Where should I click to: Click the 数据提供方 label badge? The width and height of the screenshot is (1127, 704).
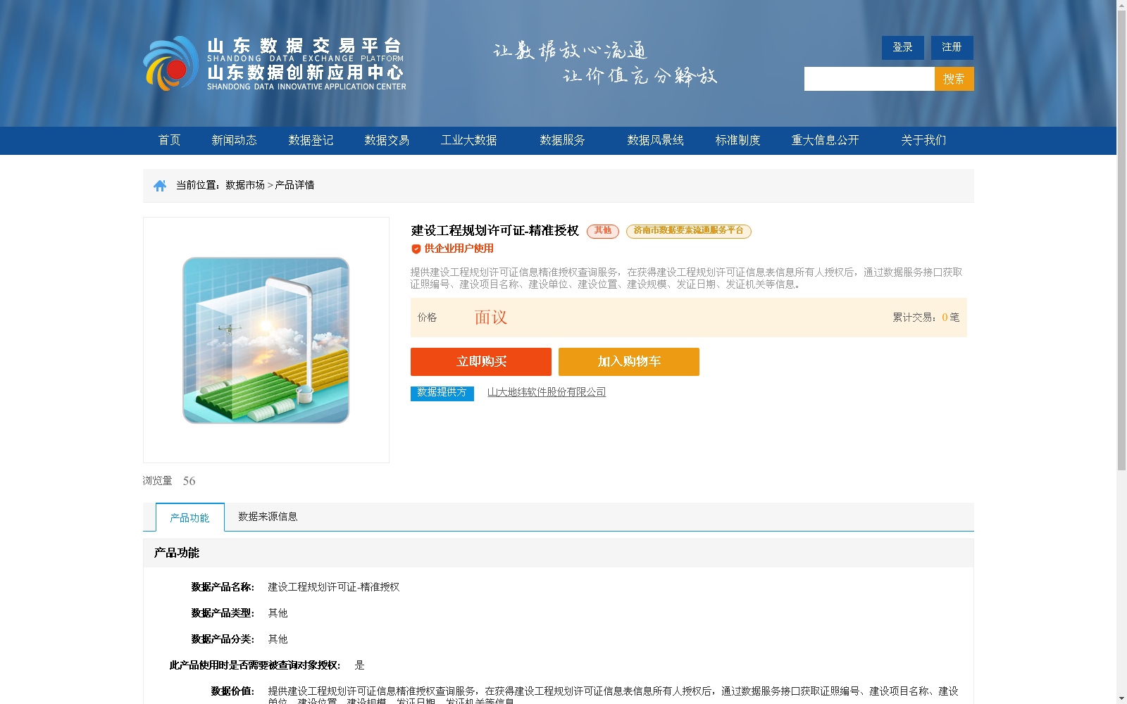[x=442, y=393]
